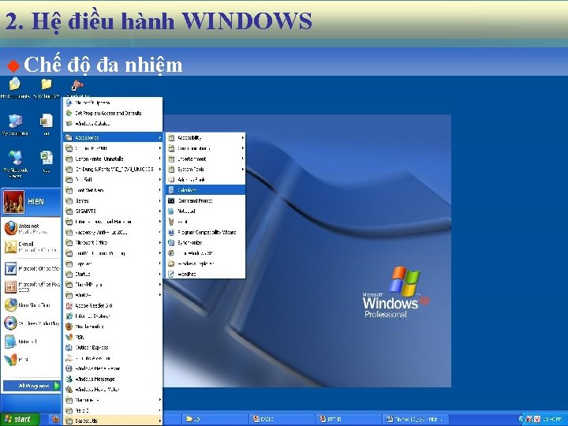Open Mozilla Firefox in the programs list
The width and height of the screenshot is (568, 426).
113,327
